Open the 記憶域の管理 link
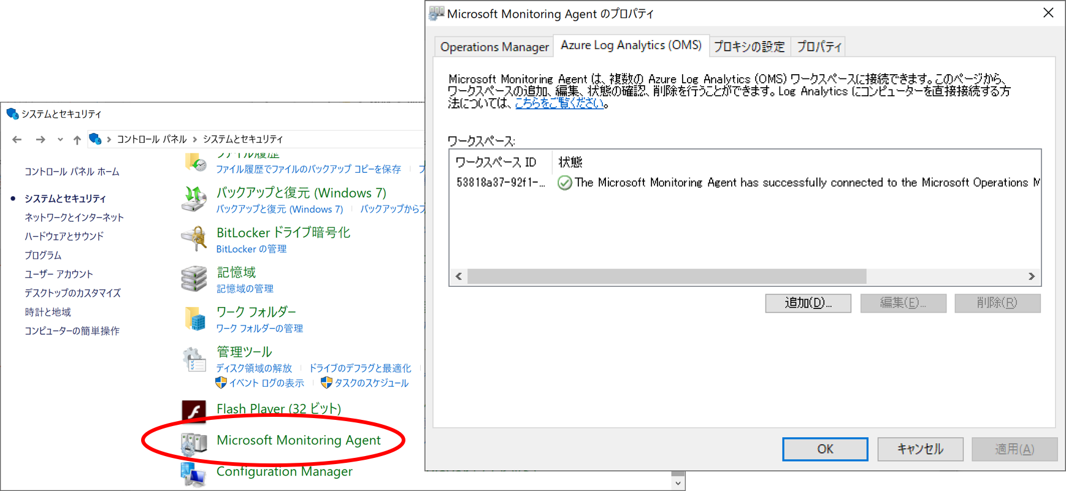This screenshot has height=491, width=1066. pyautogui.click(x=245, y=289)
